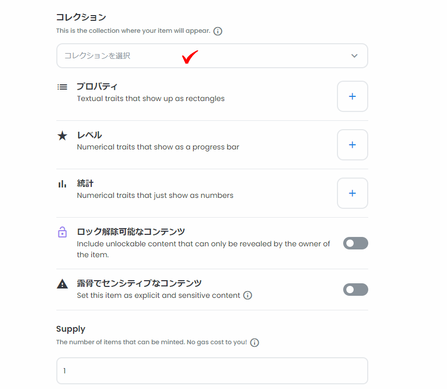447x389 pixels.
Task: Click info icon next to explicit content text
Action: coord(248,295)
